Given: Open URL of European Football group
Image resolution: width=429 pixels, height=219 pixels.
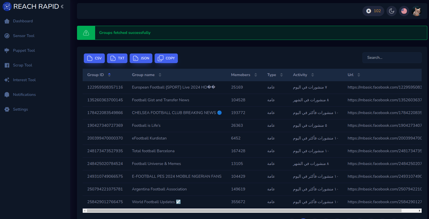Looking at the screenshot, I should 385,87.
